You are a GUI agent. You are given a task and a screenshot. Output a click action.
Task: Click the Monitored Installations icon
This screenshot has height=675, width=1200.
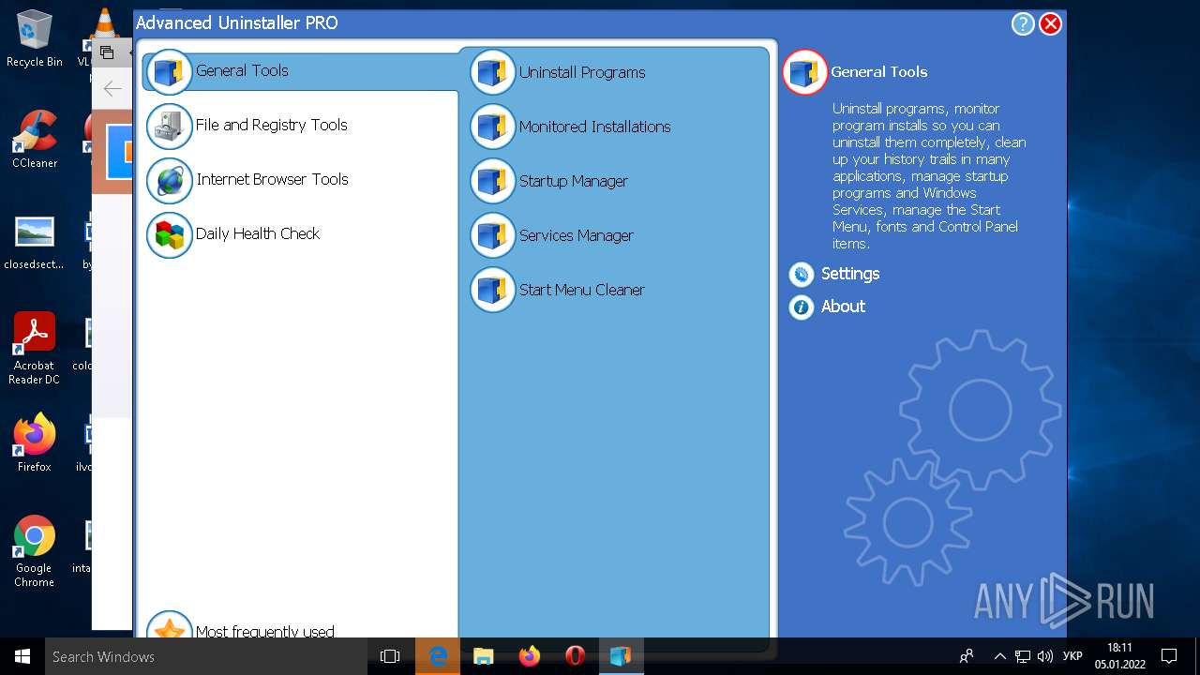coord(493,127)
